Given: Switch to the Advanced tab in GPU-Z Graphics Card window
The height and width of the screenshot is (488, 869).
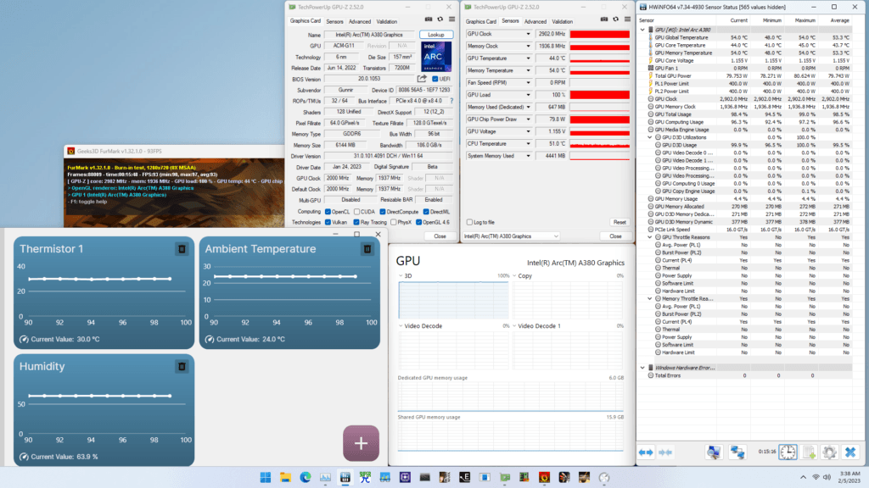Looking at the screenshot, I should point(360,21).
